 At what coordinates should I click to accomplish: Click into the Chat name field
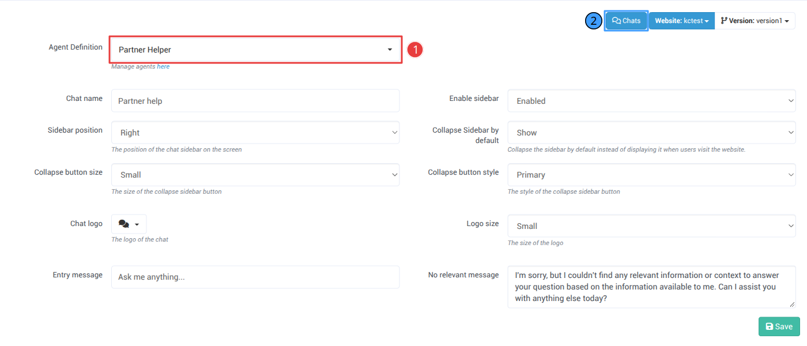coord(255,101)
